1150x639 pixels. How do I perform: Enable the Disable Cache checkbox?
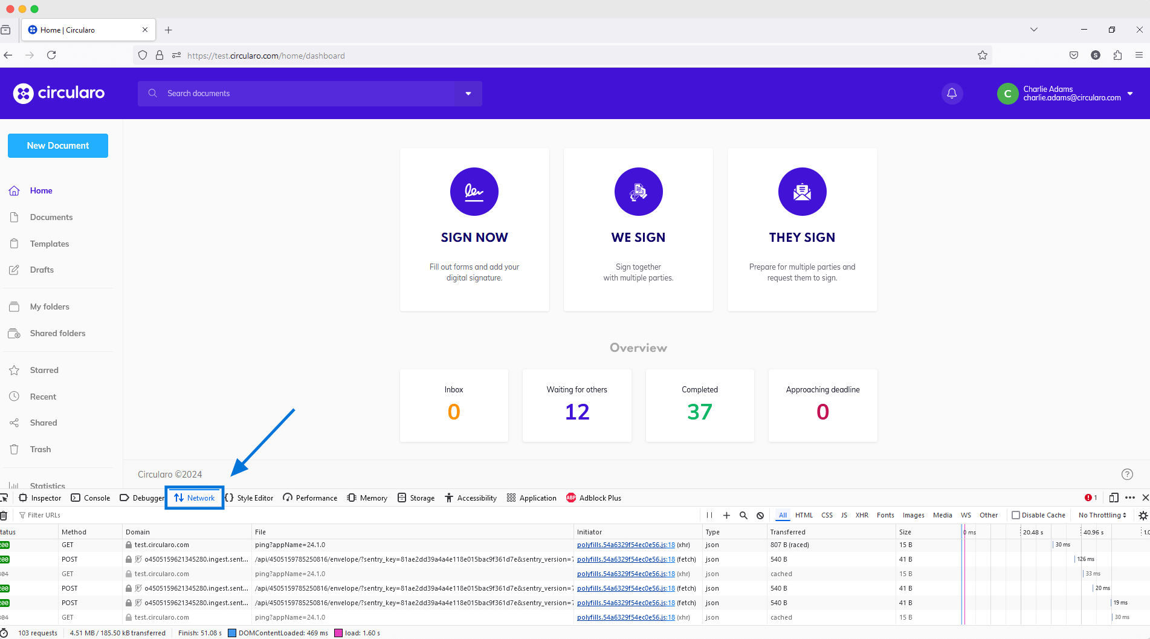click(1016, 515)
